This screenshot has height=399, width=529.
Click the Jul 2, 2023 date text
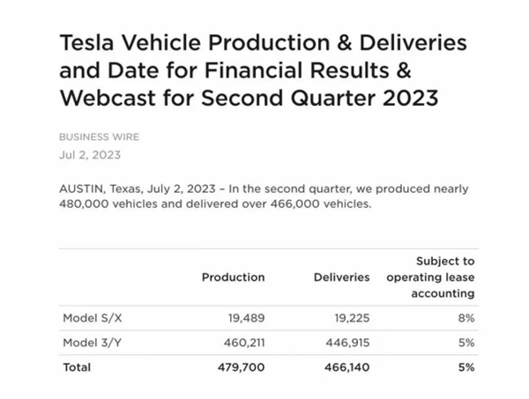coord(90,155)
